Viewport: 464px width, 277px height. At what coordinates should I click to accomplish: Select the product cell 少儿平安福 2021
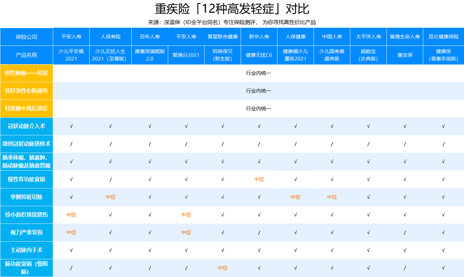[x=71, y=55]
